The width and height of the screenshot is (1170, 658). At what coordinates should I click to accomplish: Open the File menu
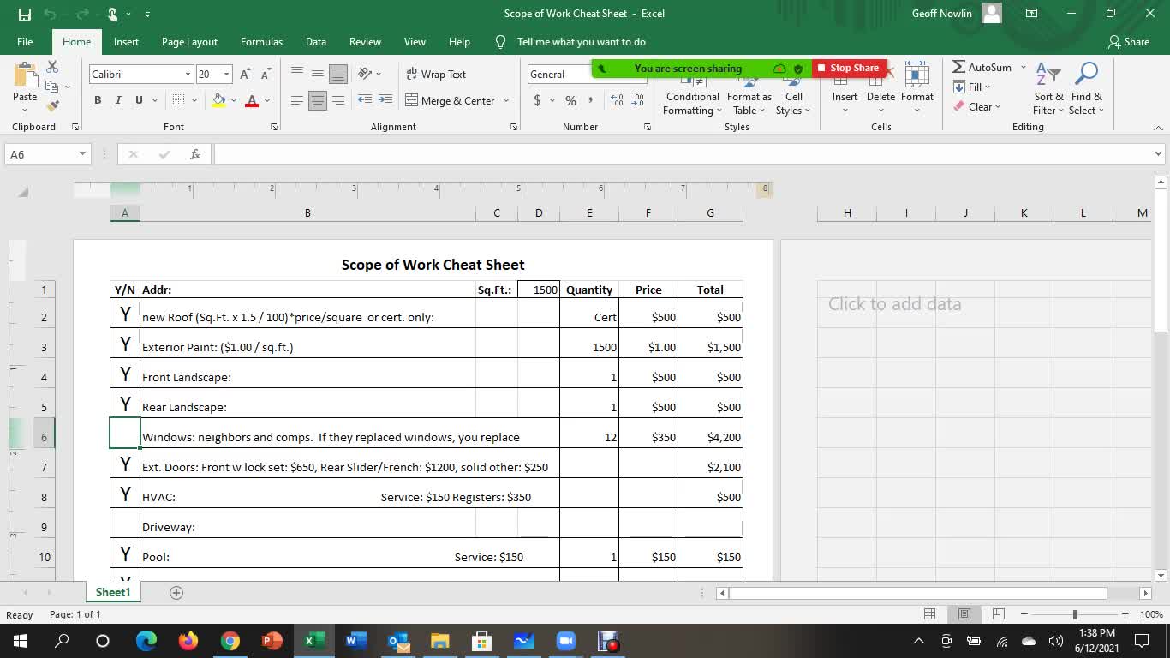pyautogui.click(x=25, y=42)
